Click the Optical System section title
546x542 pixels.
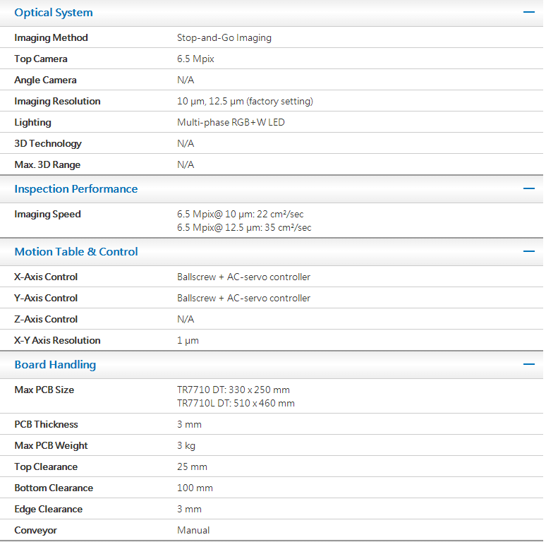pos(54,13)
